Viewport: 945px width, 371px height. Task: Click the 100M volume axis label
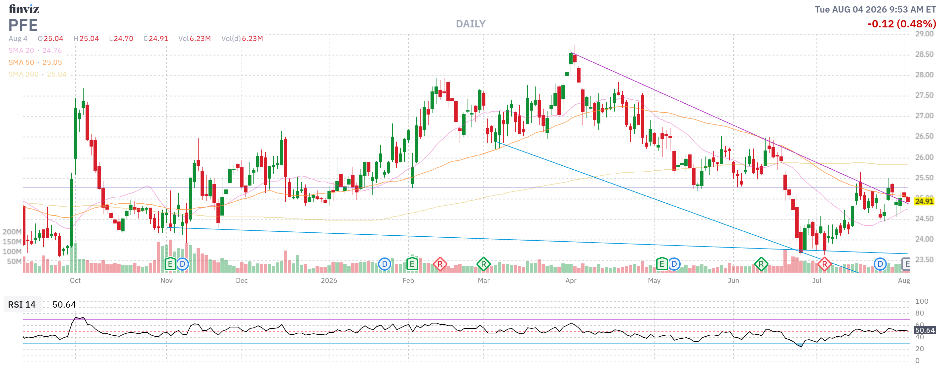coord(12,252)
